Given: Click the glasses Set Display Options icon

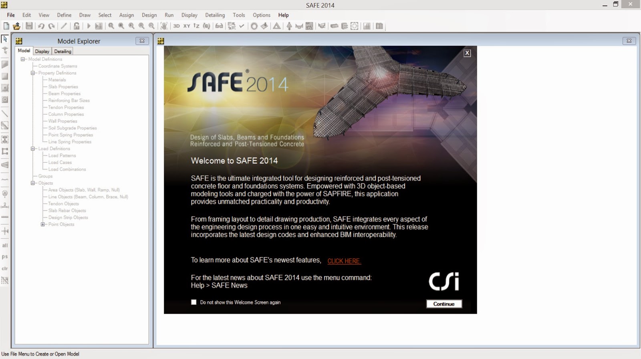Looking at the screenshot, I should pyautogui.click(x=219, y=26).
